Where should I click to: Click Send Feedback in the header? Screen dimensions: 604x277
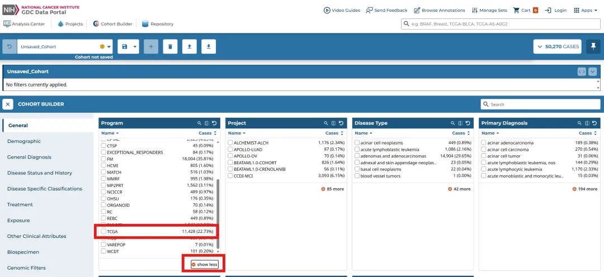coord(386,11)
